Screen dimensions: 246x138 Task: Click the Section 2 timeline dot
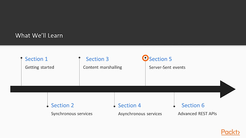tap(48, 107)
